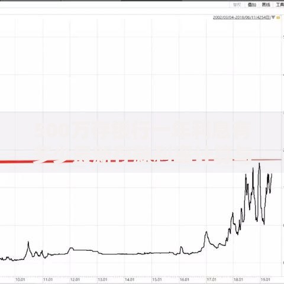Click the highest peak of the price line
This screenshot has height=284, width=284.
pos(259,163)
